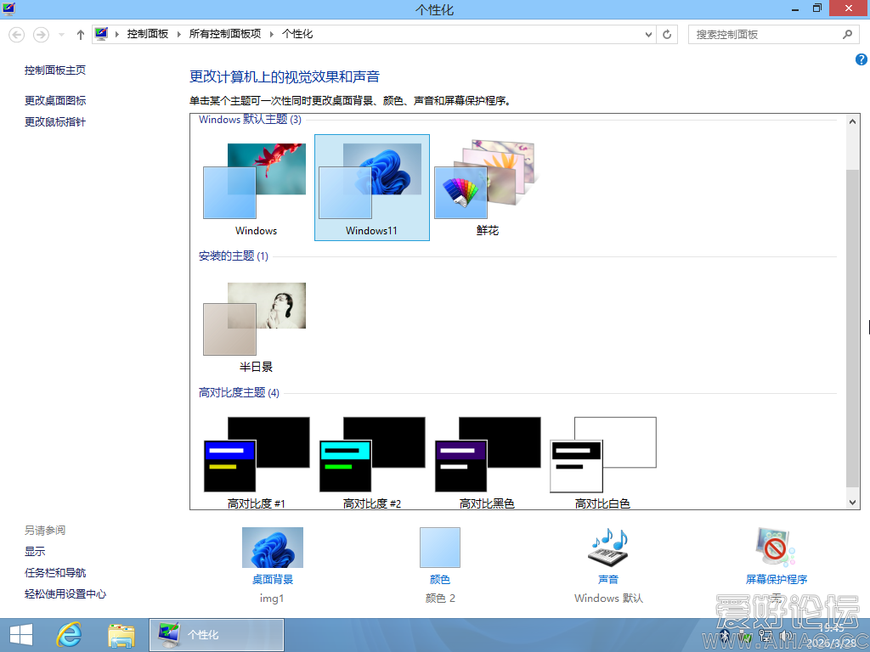
Task: Open the address bar history dropdown
Action: [648, 34]
